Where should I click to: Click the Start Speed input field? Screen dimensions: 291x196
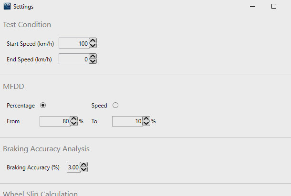click(73, 43)
